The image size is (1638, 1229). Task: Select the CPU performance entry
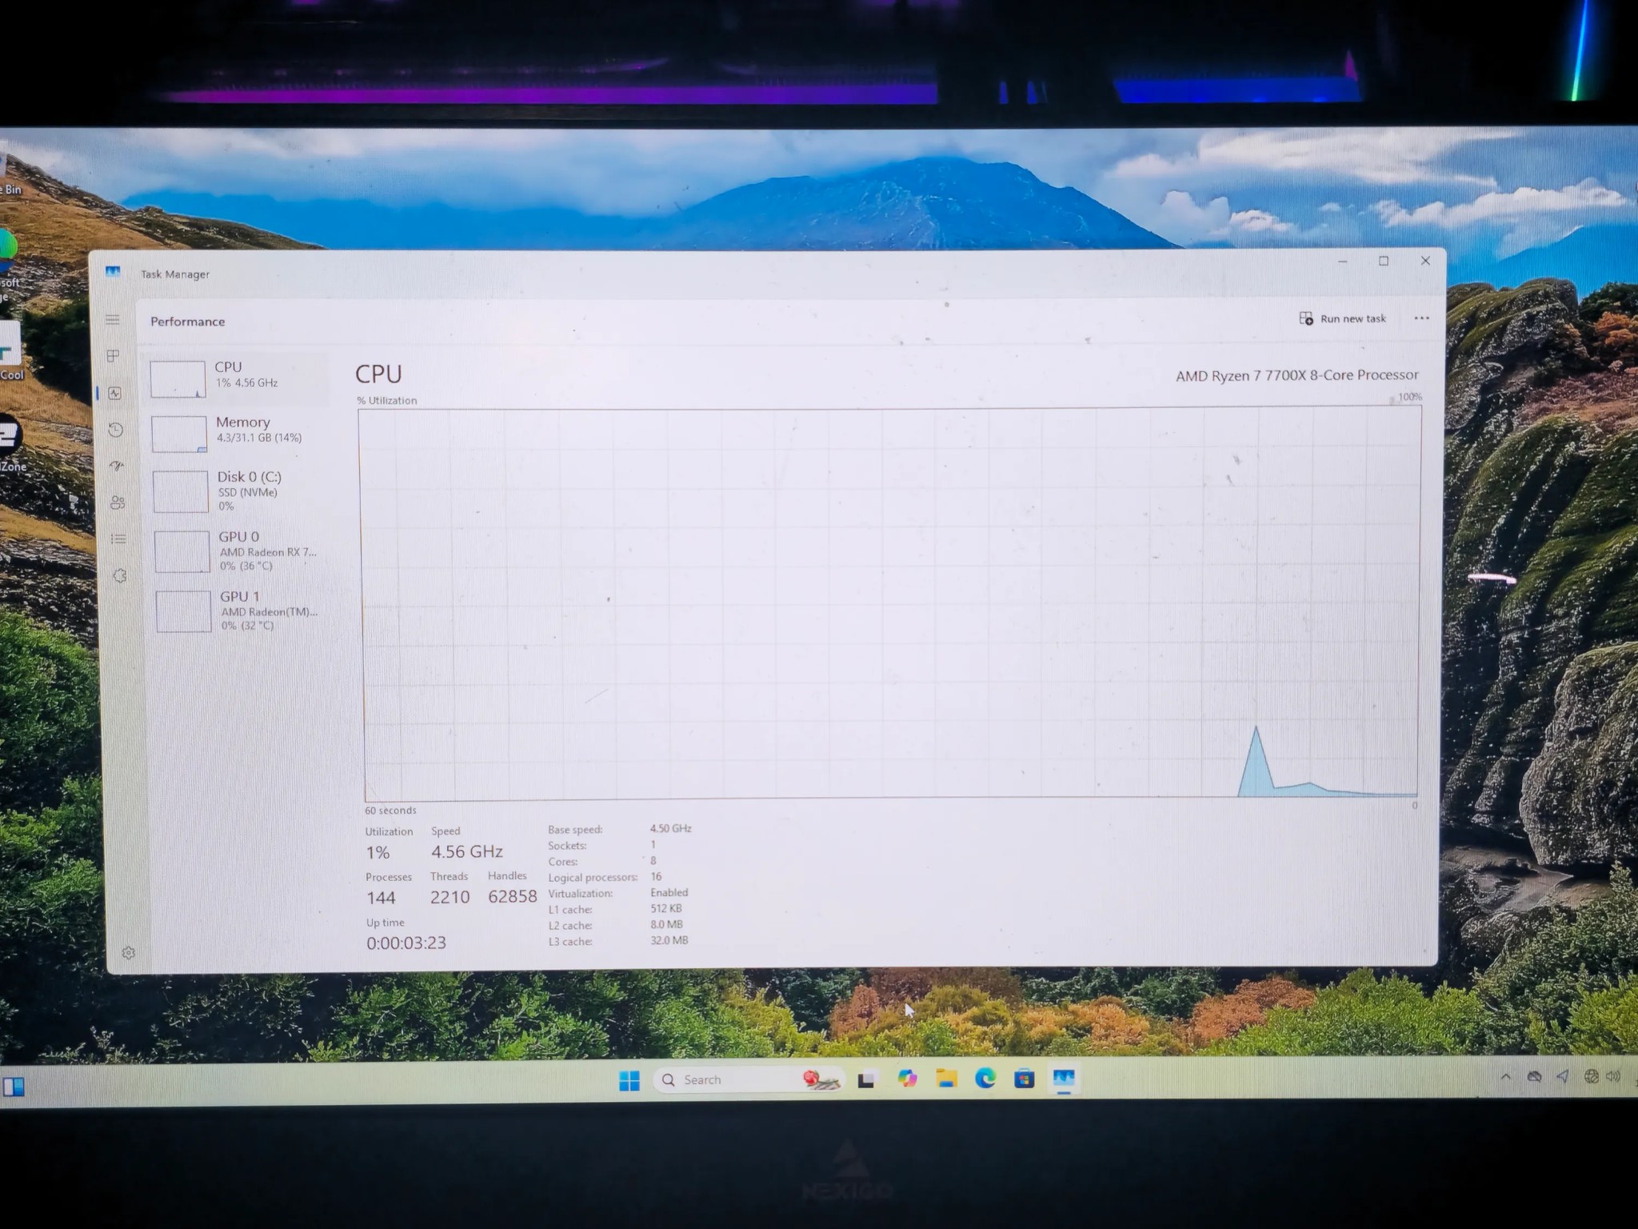click(x=237, y=378)
